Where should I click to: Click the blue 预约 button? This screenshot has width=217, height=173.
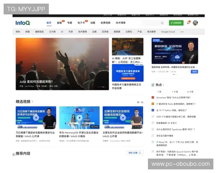point(195,72)
